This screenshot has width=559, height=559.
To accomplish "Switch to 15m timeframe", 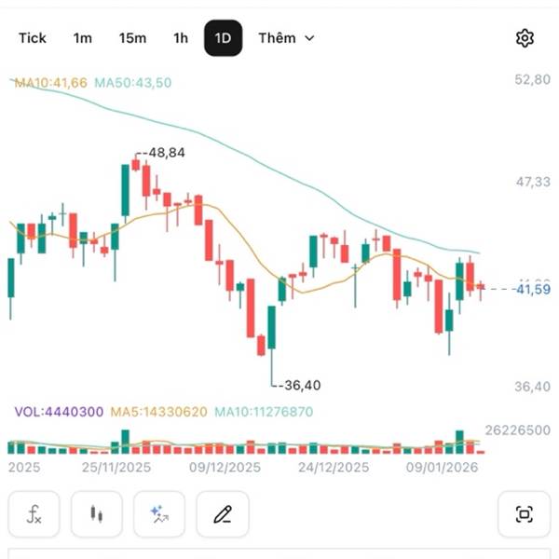I will tap(132, 38).
